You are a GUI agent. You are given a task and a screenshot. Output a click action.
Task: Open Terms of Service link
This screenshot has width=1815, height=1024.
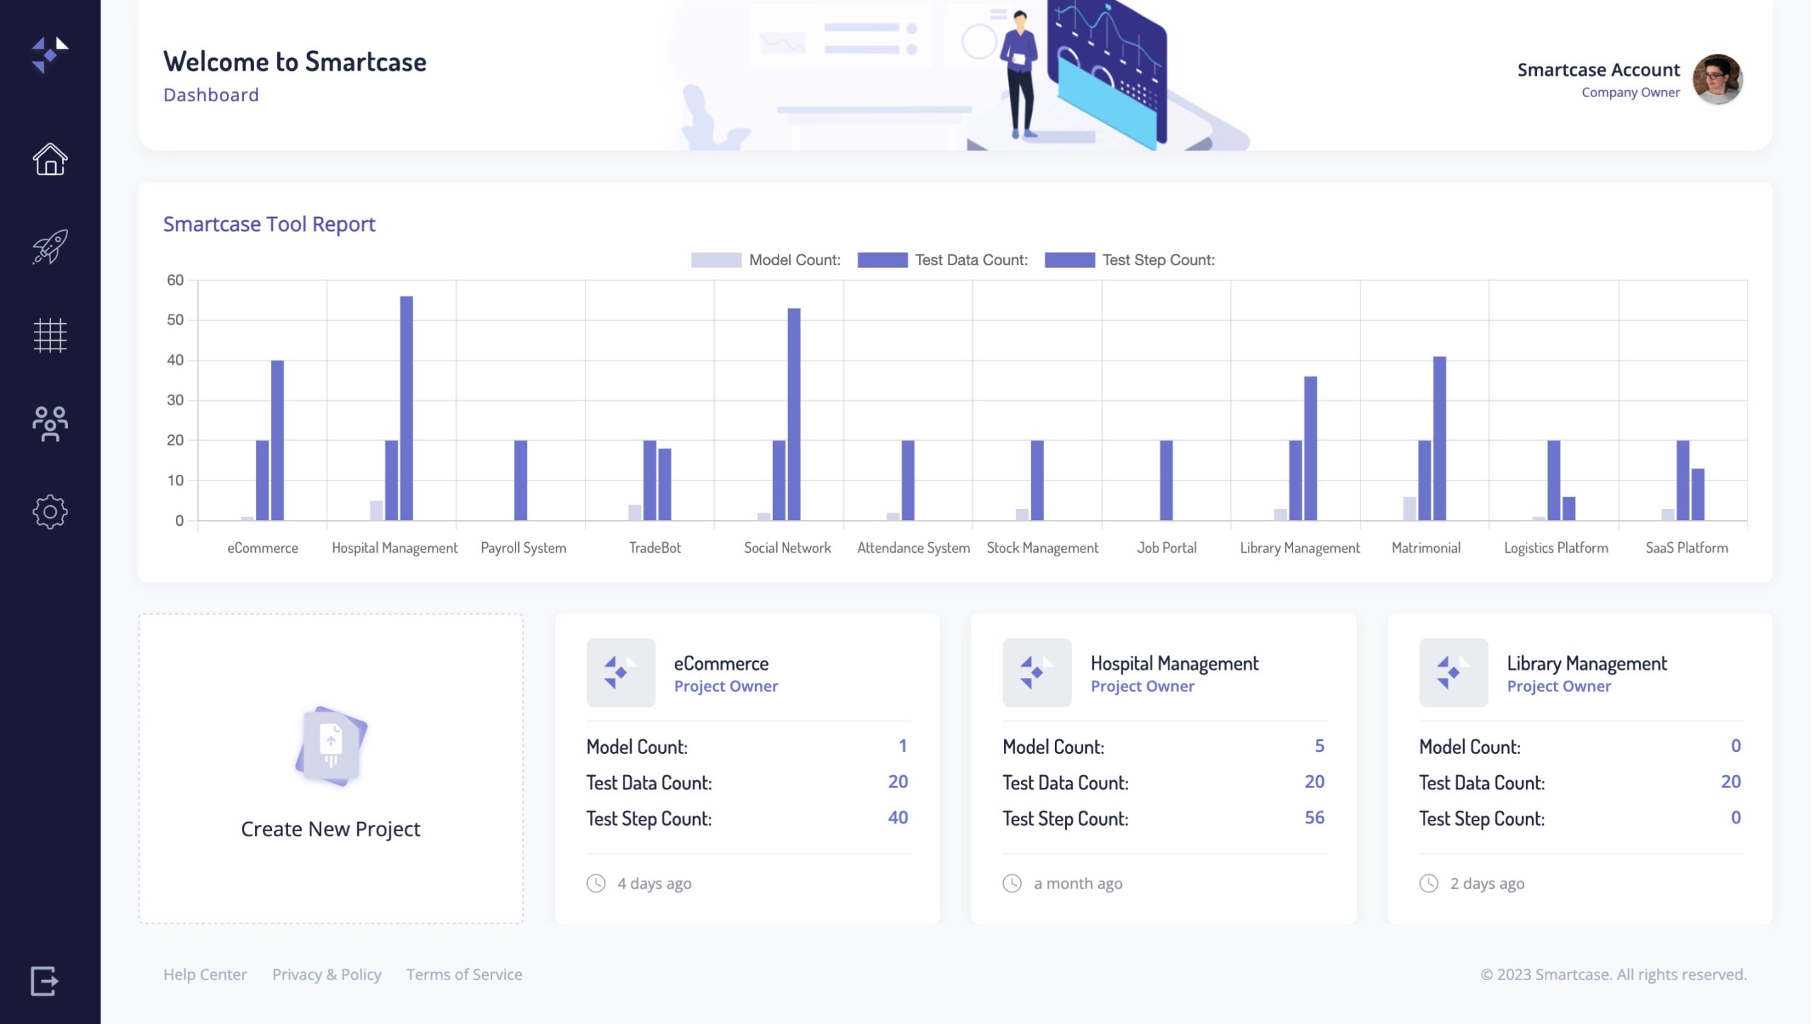click(464, 974)
